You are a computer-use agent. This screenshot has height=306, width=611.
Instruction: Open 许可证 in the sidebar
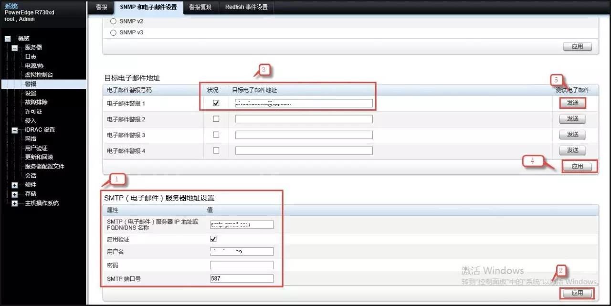pyautogui.click(x=33, y=111)
